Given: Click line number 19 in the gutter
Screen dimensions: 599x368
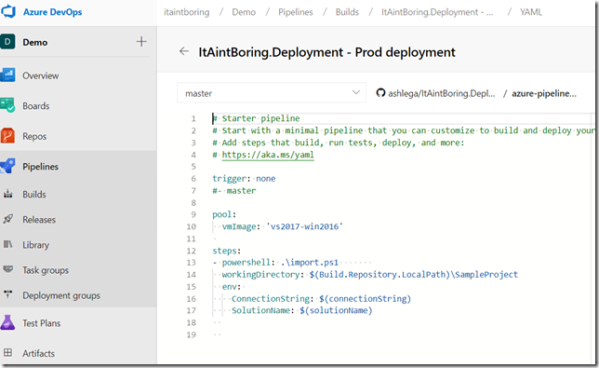Looking at the screenshot, I should click(191, 334).
